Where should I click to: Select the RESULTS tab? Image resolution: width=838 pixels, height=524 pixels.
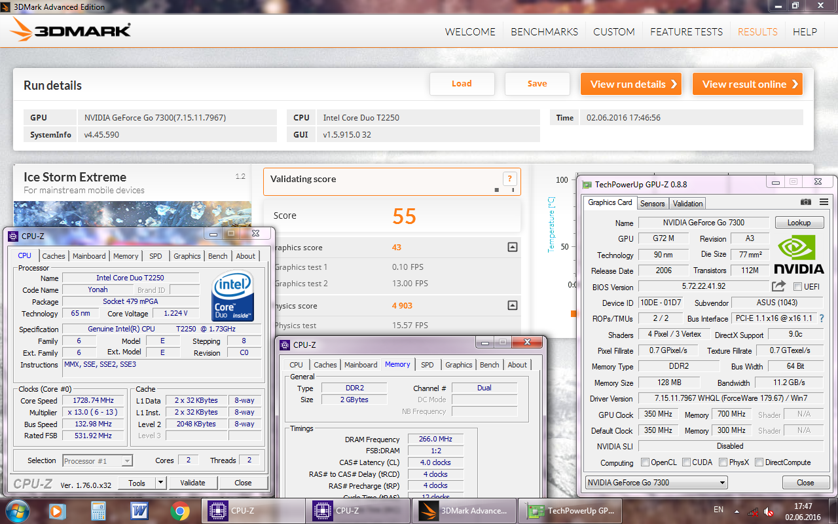pos(757,31)
